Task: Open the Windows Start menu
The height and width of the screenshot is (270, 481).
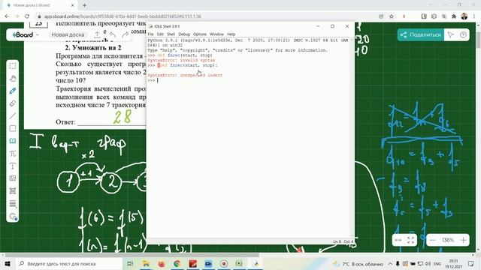Action: 8,263
